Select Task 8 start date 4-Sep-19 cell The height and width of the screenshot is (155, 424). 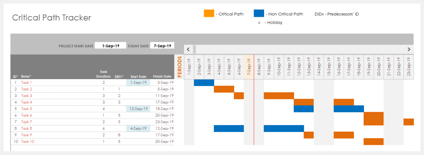tap(138, 128)
